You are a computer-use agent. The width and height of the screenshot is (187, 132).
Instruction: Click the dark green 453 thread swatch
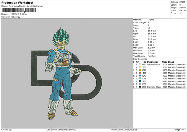[140, 82]
